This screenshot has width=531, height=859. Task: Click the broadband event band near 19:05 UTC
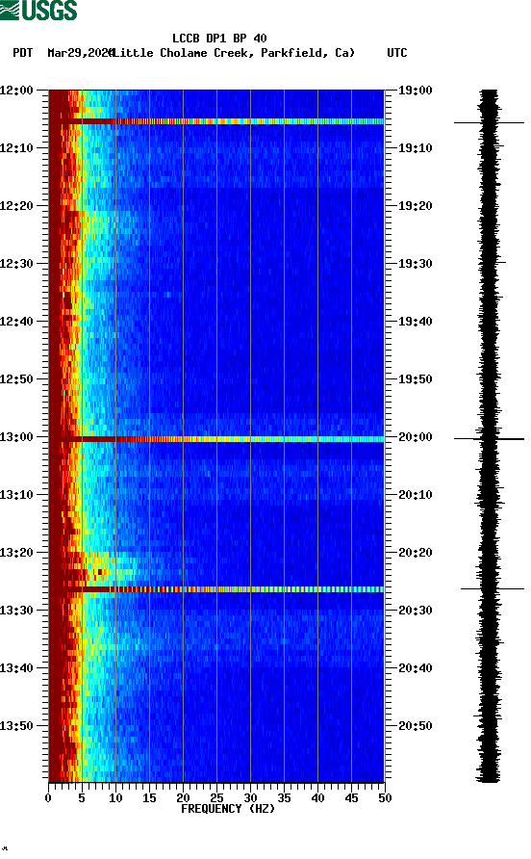coord(216,121)
